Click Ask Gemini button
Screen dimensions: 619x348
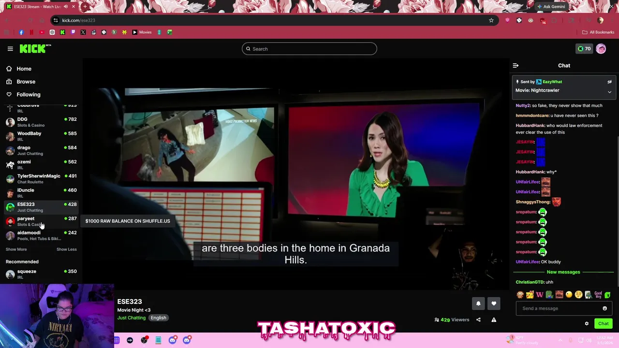tap(550, 7)
